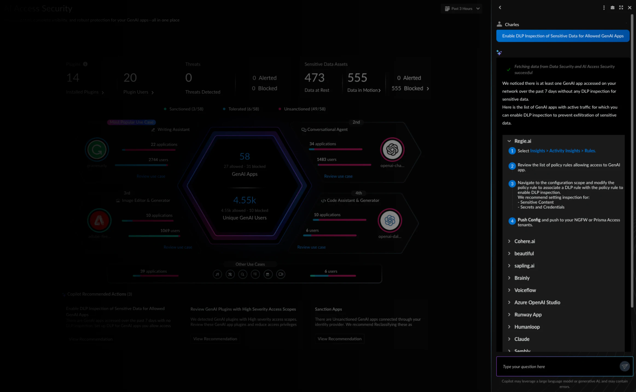Click the briefcase icon in Copilot header
The image size is (636, 392).
pos(612,8)
